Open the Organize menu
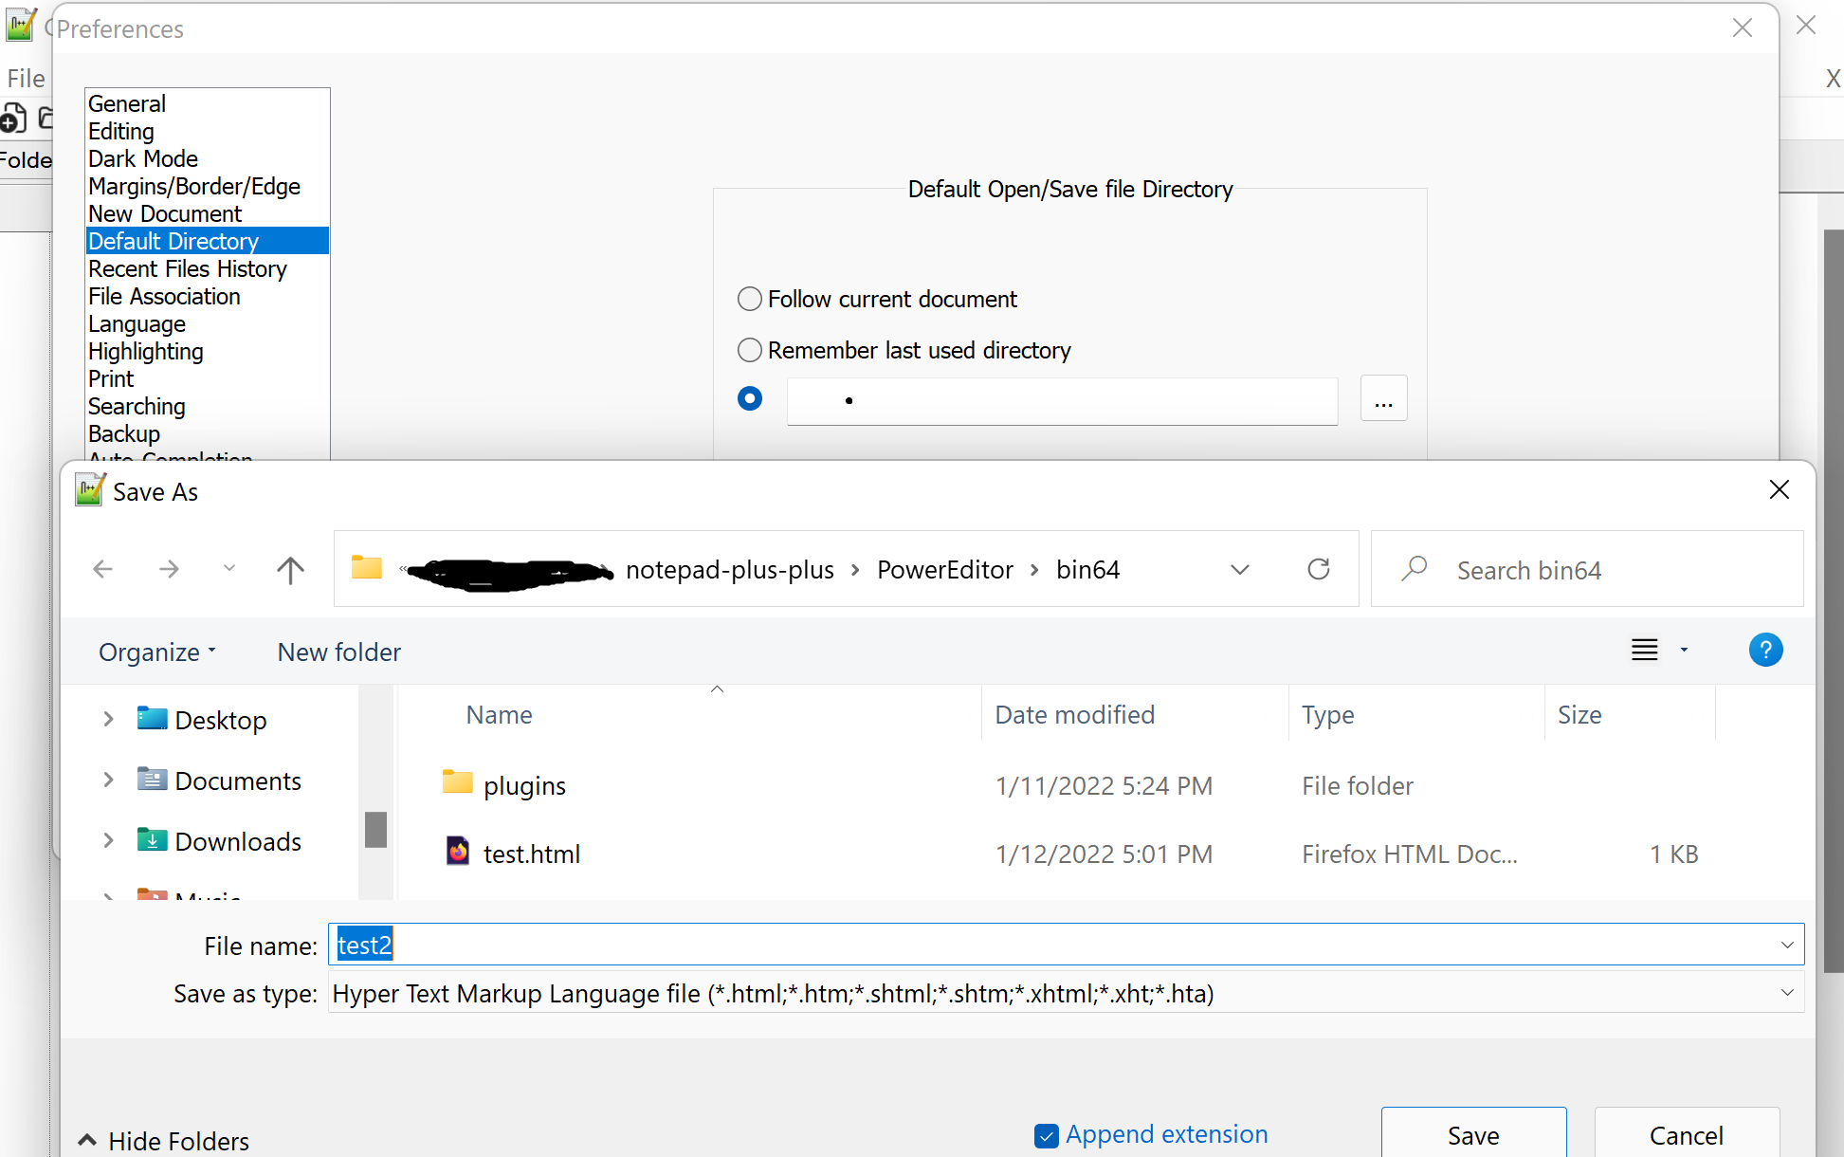 (155, 652)
